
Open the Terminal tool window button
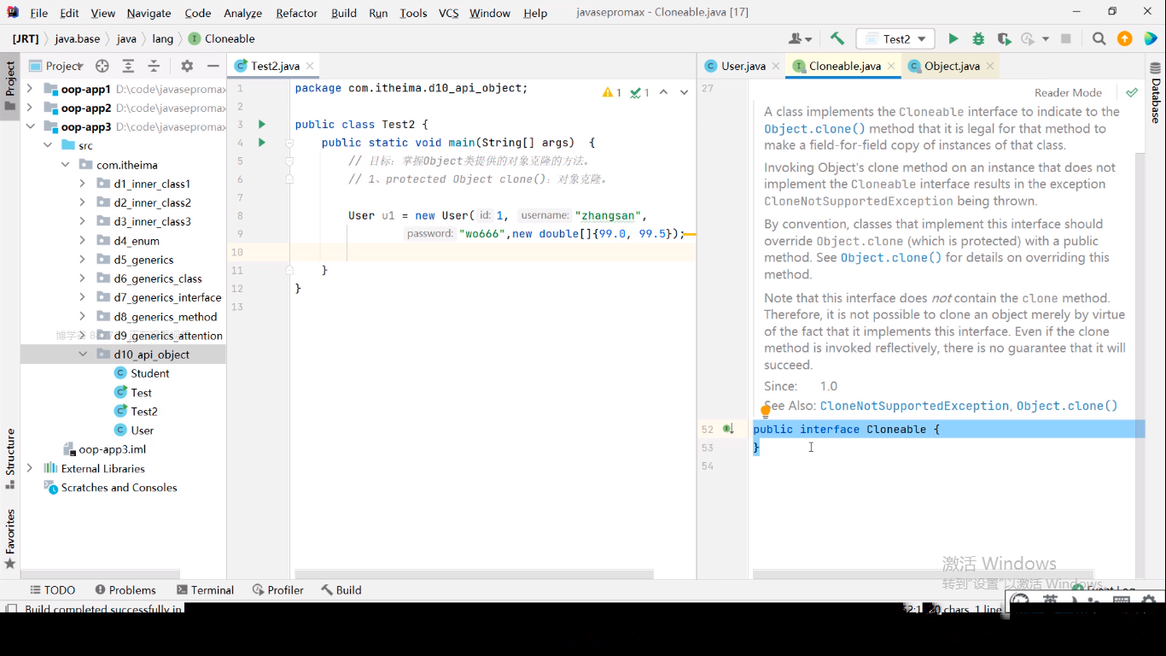(205, 589)
